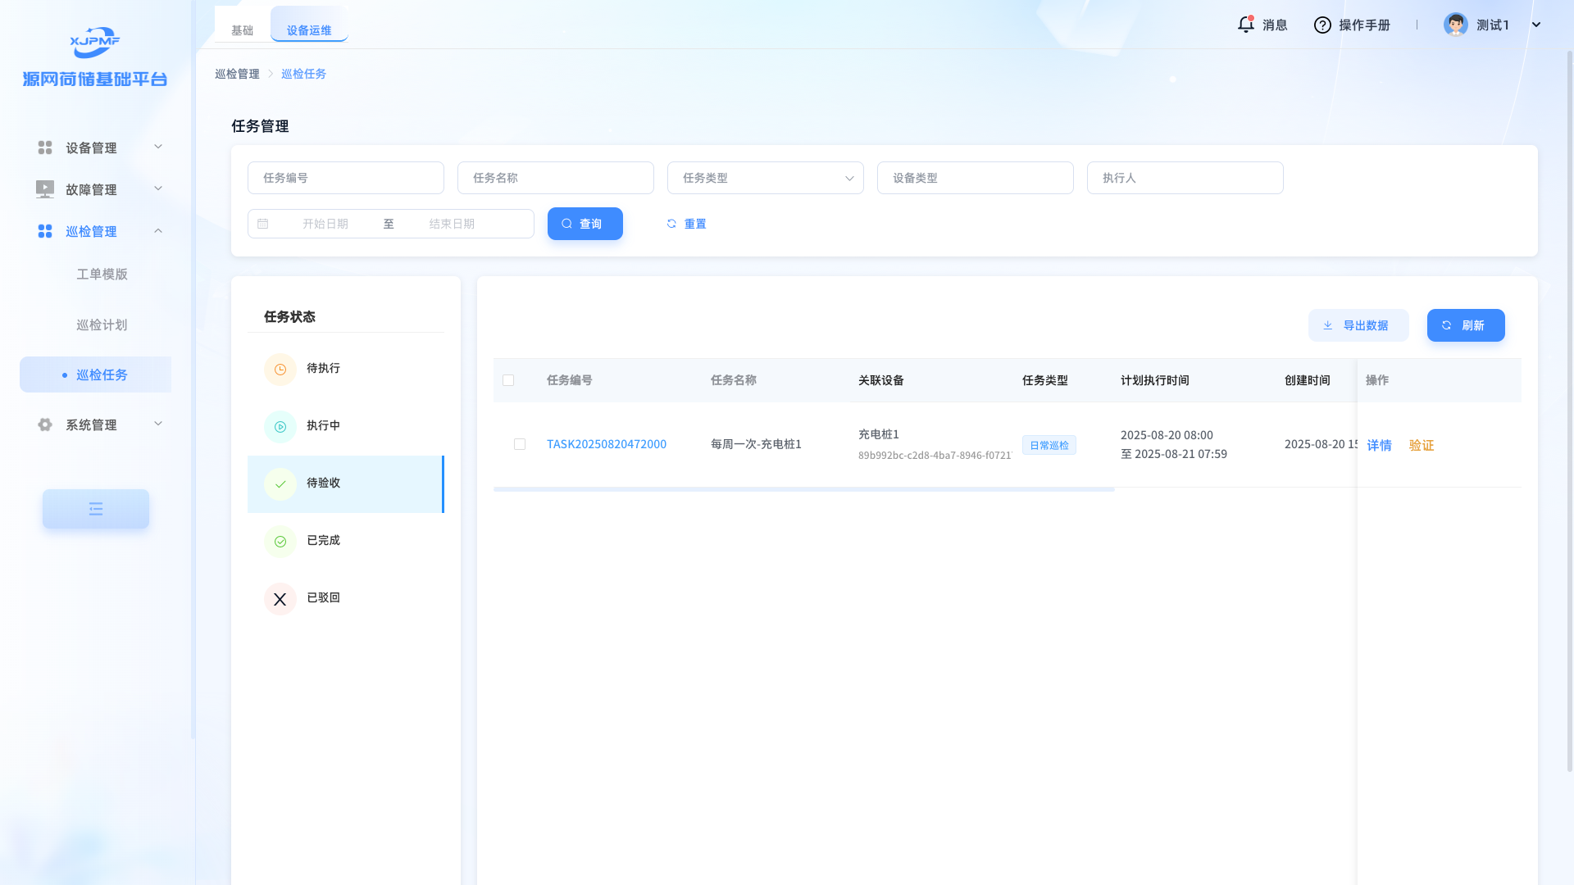Open task link TASK20250820472000
The image size is (1574, 885).
(607, 444)
